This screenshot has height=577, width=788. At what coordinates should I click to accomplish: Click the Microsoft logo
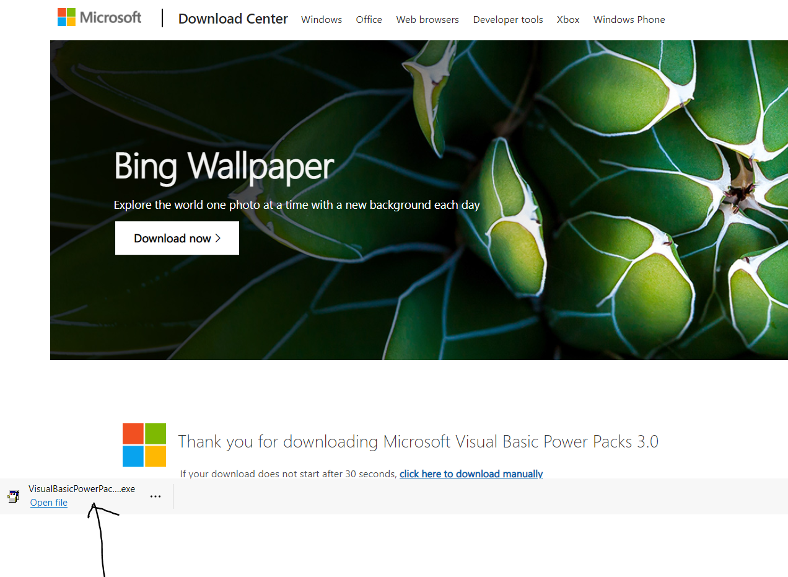click(99, 17)
